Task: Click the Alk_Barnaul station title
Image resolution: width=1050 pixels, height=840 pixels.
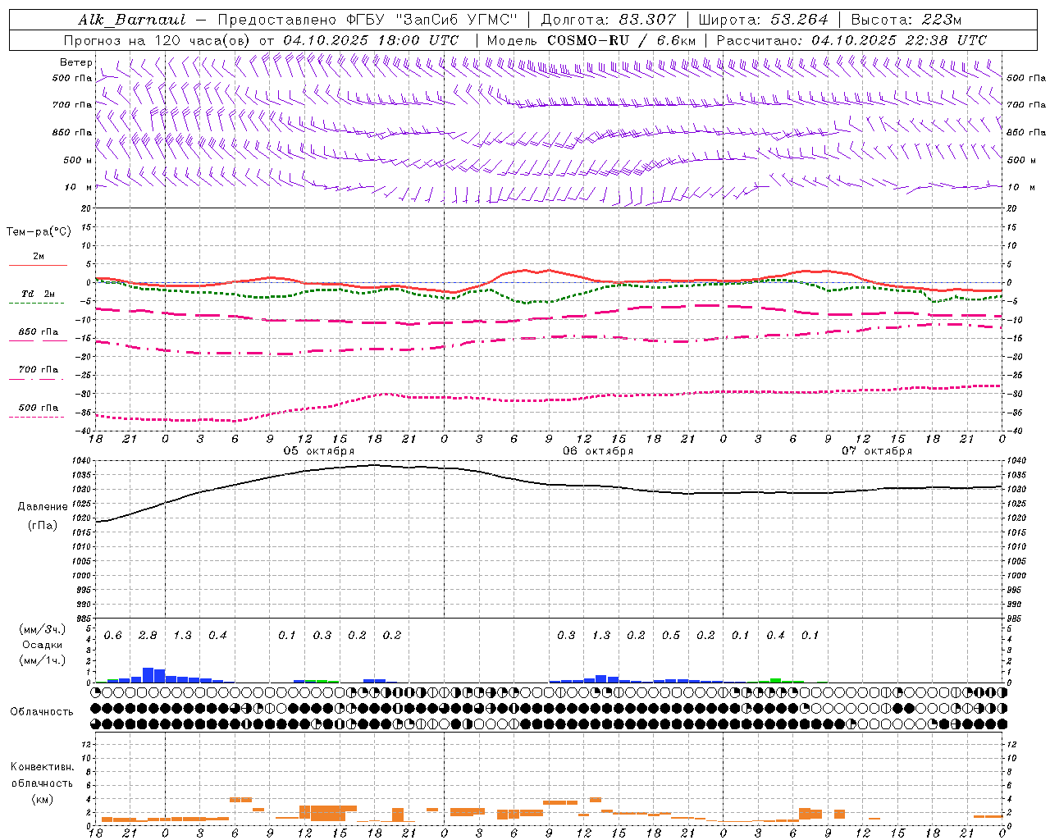Action: pyautogui.click(x=132, y=20)
